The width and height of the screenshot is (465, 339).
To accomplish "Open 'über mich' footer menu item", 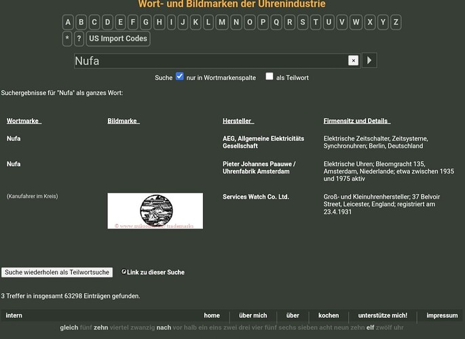I will [253, 316].
